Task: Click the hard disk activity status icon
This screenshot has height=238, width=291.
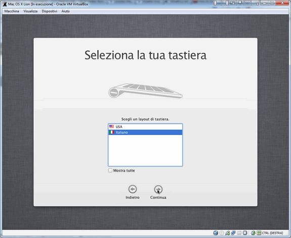Action: 216,233
